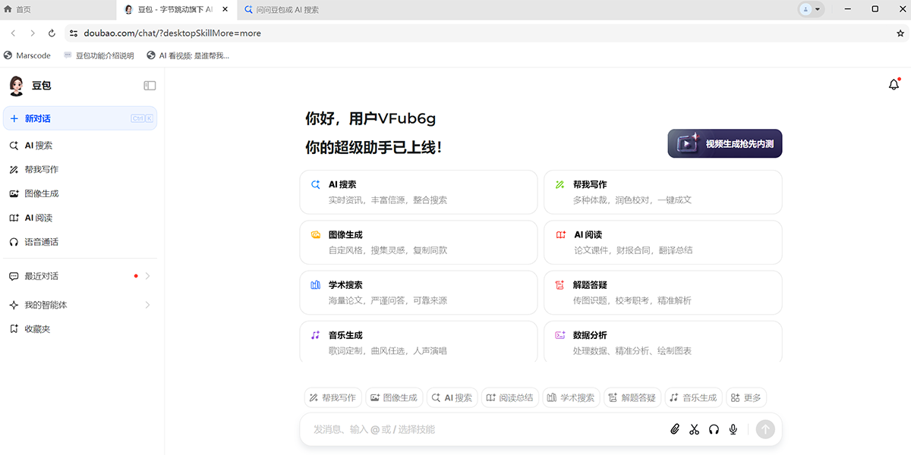Reload the page in the browser
The height and width of the screenshot is (455, 911).
(52, 33)
